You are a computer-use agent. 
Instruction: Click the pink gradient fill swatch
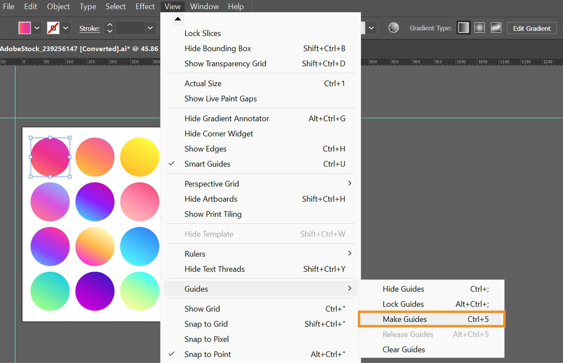click(x=24, y=28)
